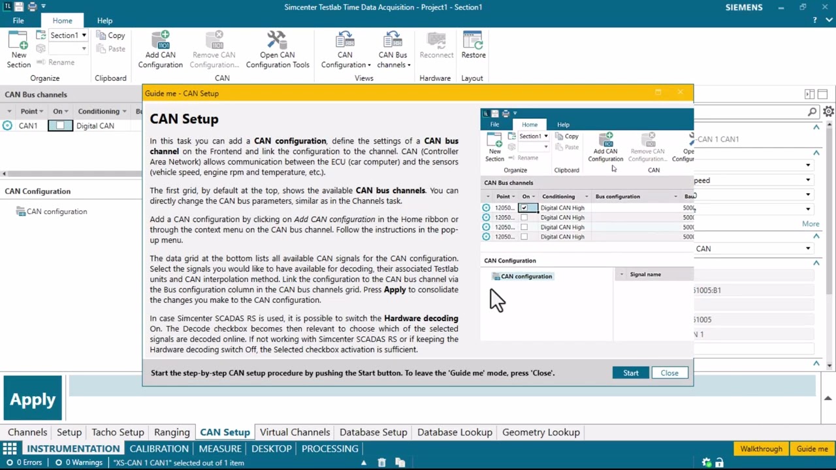Image resolution: width=836 pixels, height=470 pixels.
Task: Switch to the MEASURE workflow
Action: [x=220, y=448]
